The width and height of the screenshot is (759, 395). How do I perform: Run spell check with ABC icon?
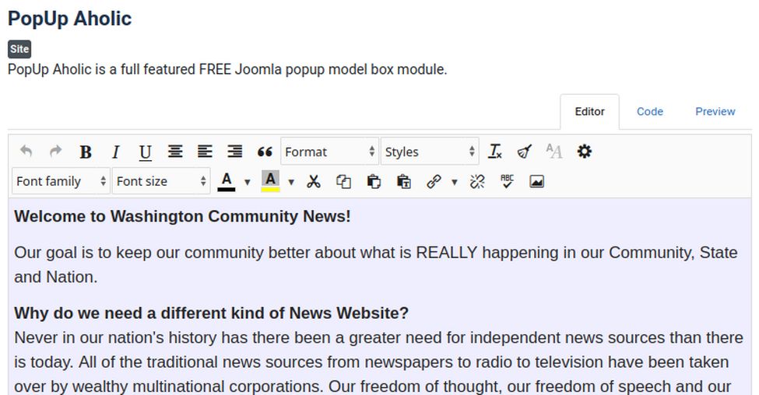click(x=507, y=181)
